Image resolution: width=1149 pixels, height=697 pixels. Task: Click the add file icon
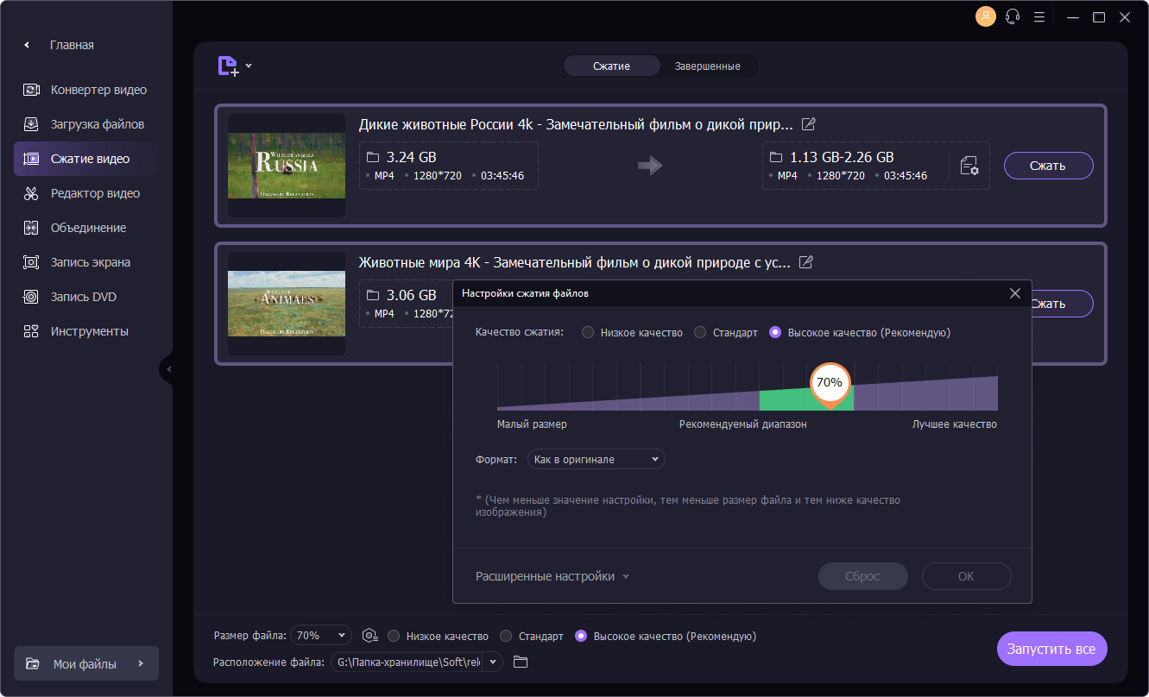click(229, 66)
